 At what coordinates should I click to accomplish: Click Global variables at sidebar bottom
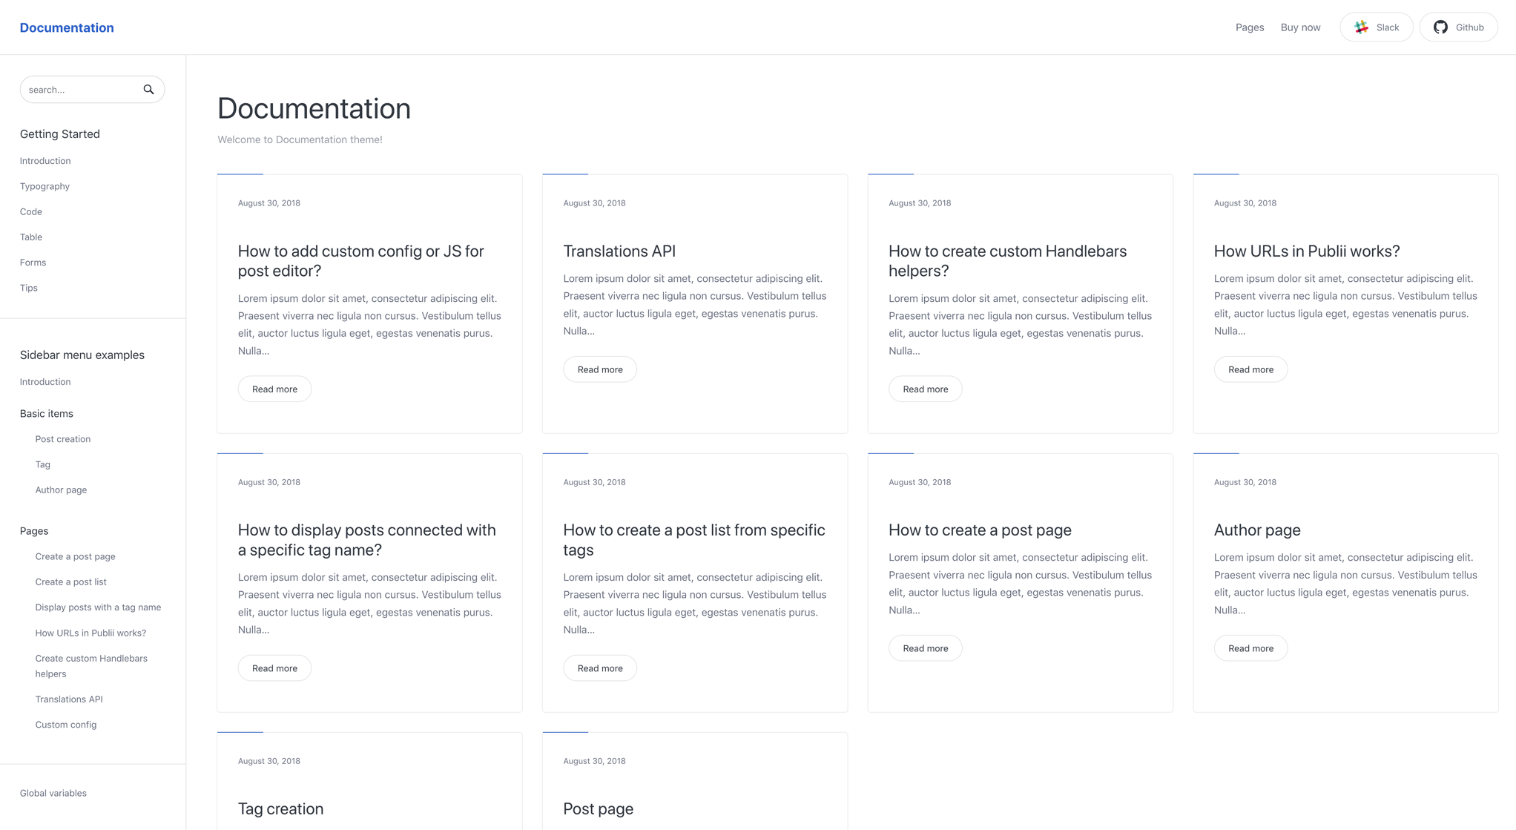click(x=53, y=793)
